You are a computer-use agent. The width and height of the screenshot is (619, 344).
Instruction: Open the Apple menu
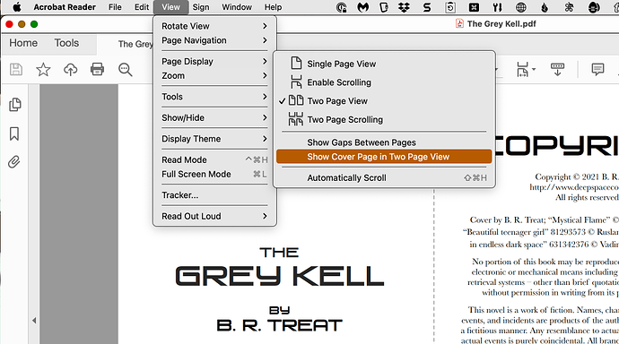pyautogui.click(x=16, y=7)
